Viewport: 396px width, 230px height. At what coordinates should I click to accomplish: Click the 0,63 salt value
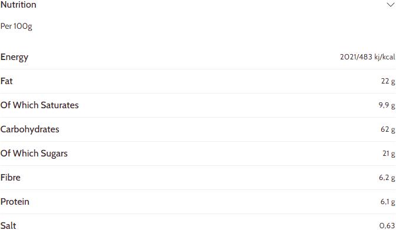[x=387, y=226]
